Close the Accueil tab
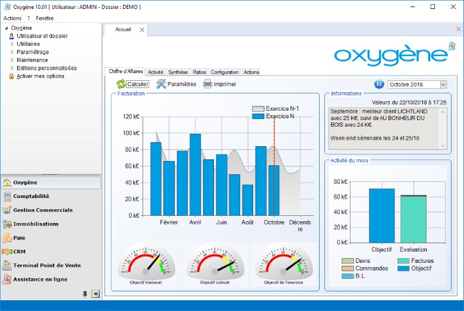Viewport: 464px width, 311px height. [142, 30]
